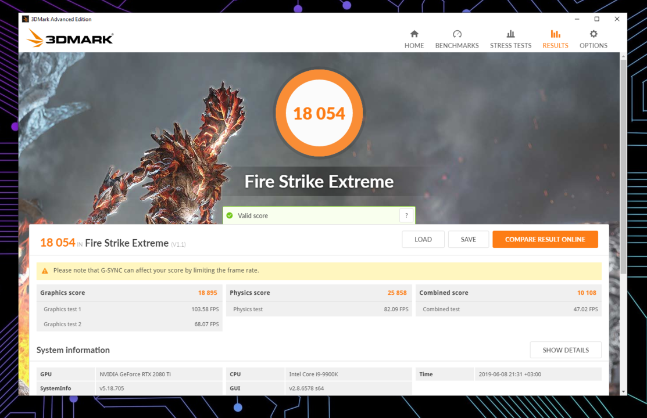Click the orange 18 054 result heading score
This screenshot has height=418, width=647.
pyautogui.click(x=58, y=243)
